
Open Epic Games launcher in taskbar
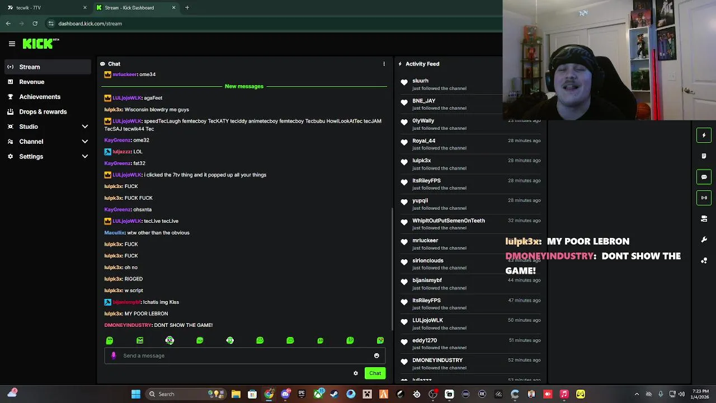coord(302,394)
